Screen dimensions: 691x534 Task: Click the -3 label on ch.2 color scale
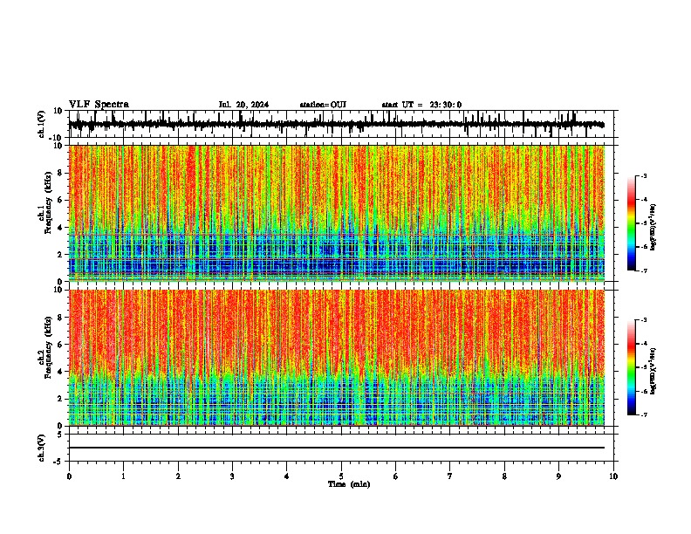(x=644, y=320)
